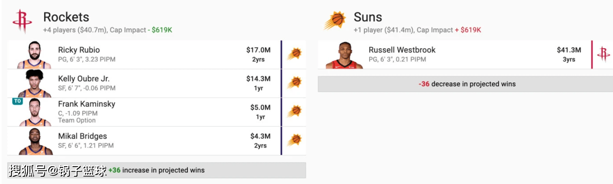Open Russell Westbrook's headshot
The image size is (613, 184).
tap(344, 55)
